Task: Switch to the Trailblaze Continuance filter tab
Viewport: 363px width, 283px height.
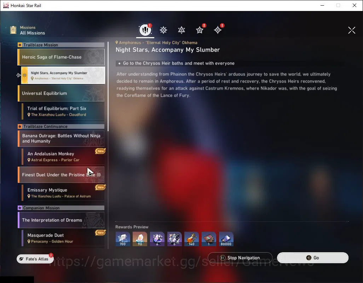Action: 181,30
